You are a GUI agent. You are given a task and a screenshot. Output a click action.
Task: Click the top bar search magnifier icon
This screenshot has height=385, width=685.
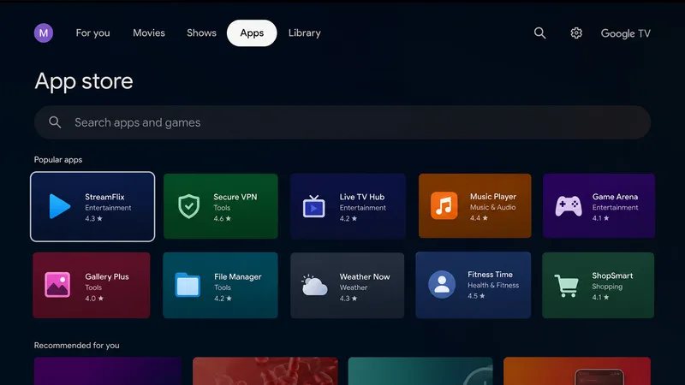tap(540, 33)
